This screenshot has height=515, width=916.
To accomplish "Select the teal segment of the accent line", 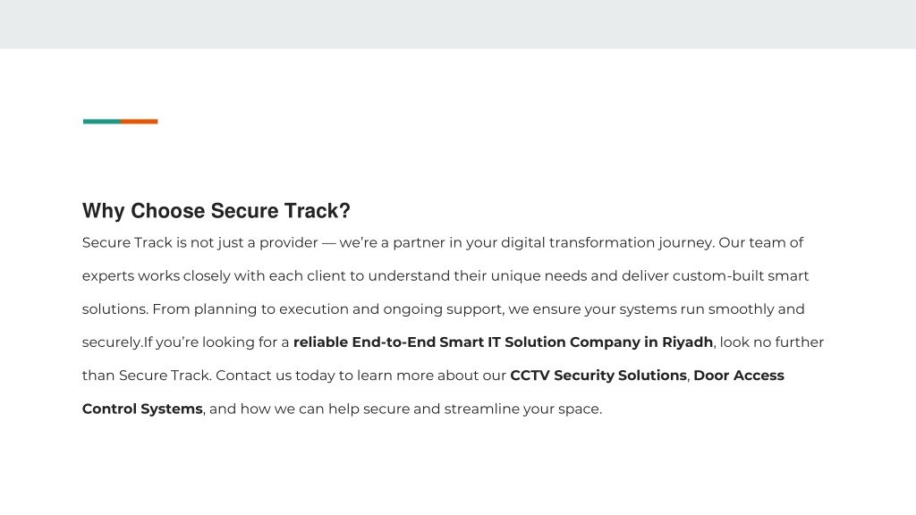I will coord(102,122).
